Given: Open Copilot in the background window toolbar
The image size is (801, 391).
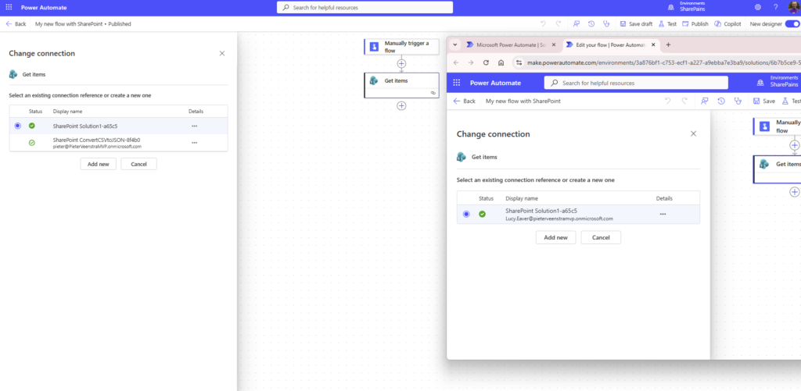Looking at the screenshot, I should coord(727,23).
